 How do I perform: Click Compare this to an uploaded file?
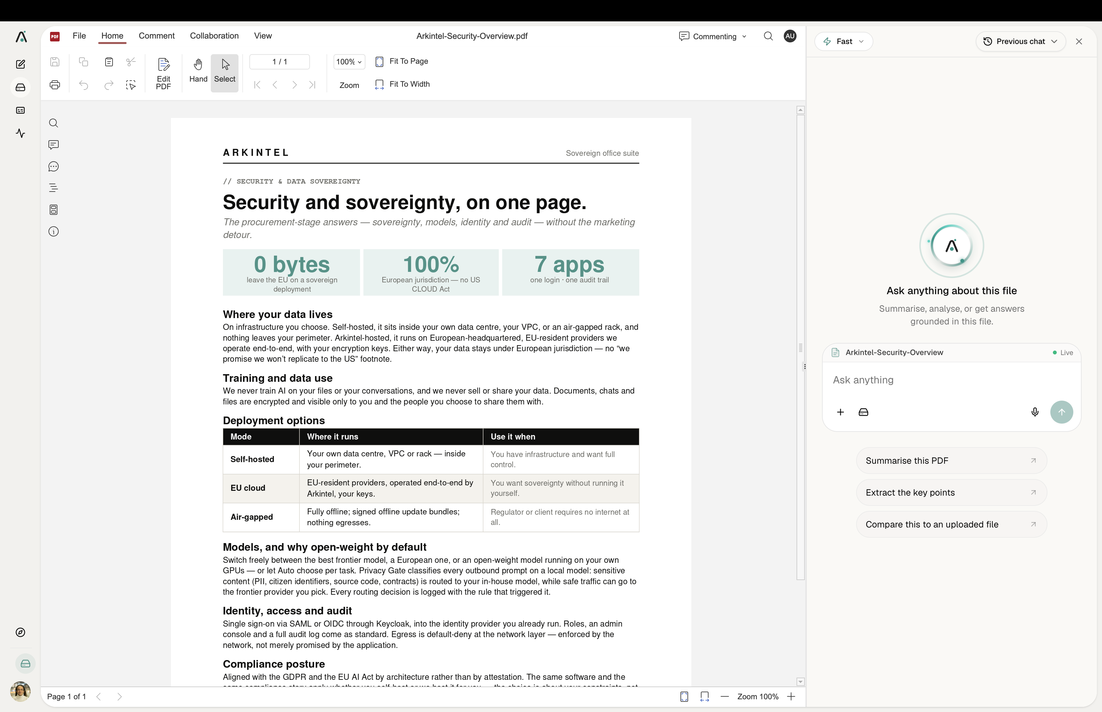tap(951, 525)
